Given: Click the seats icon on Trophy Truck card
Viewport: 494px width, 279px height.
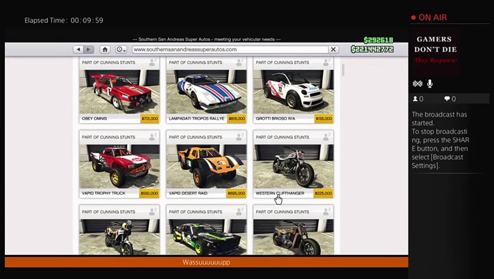Looking at the screenshot, I should (x=153, y=137).
